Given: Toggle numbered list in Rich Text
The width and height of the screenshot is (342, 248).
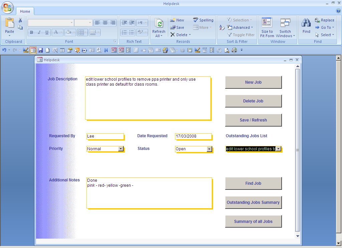Looking at the screenshot, I should coord(124,32).
